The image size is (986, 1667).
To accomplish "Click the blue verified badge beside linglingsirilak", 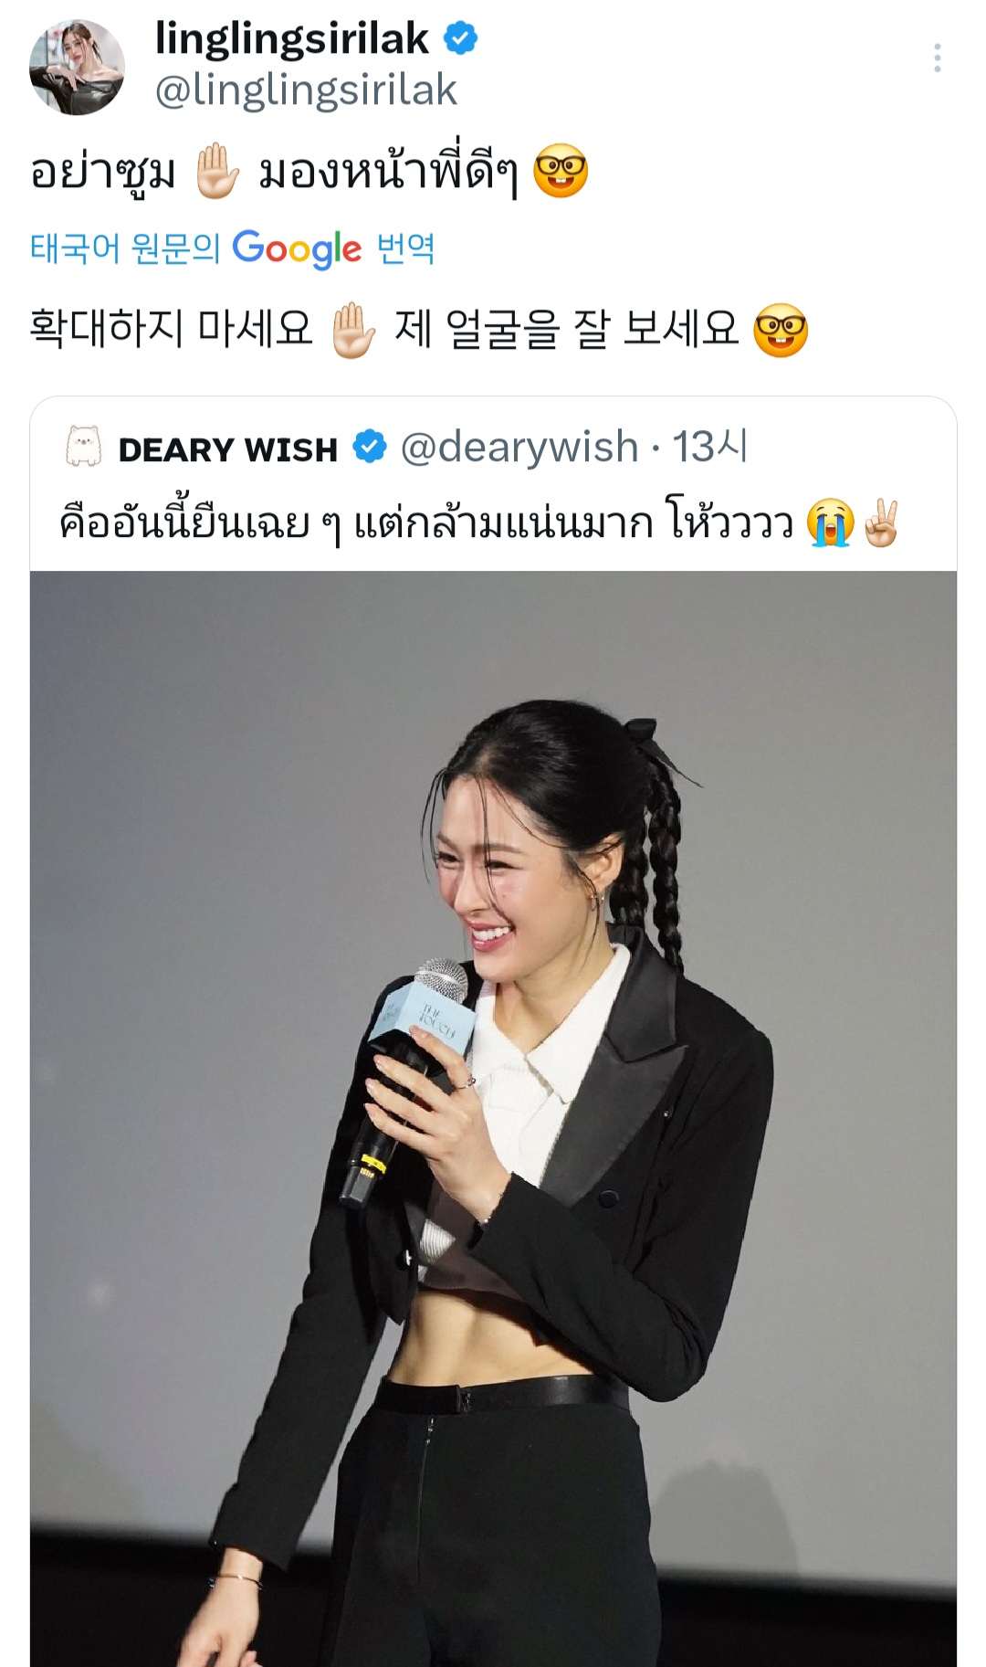I will [460, 38].
